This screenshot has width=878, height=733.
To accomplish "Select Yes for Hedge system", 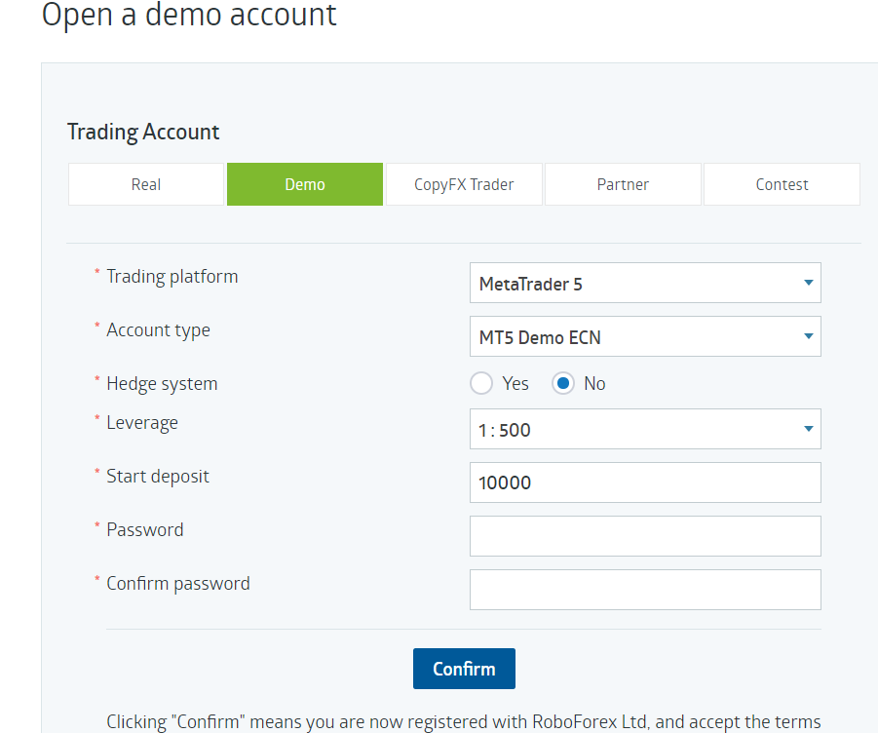I will point(481,383).
